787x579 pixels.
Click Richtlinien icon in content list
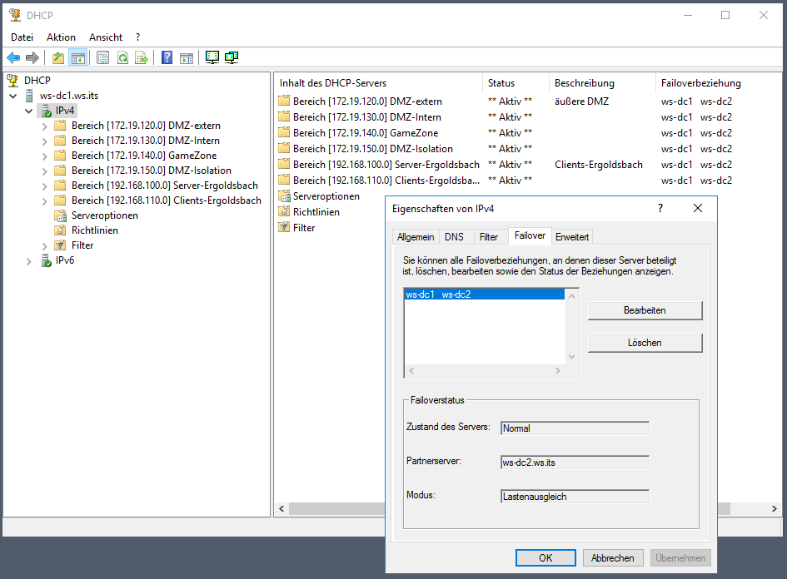coord(284,211)
